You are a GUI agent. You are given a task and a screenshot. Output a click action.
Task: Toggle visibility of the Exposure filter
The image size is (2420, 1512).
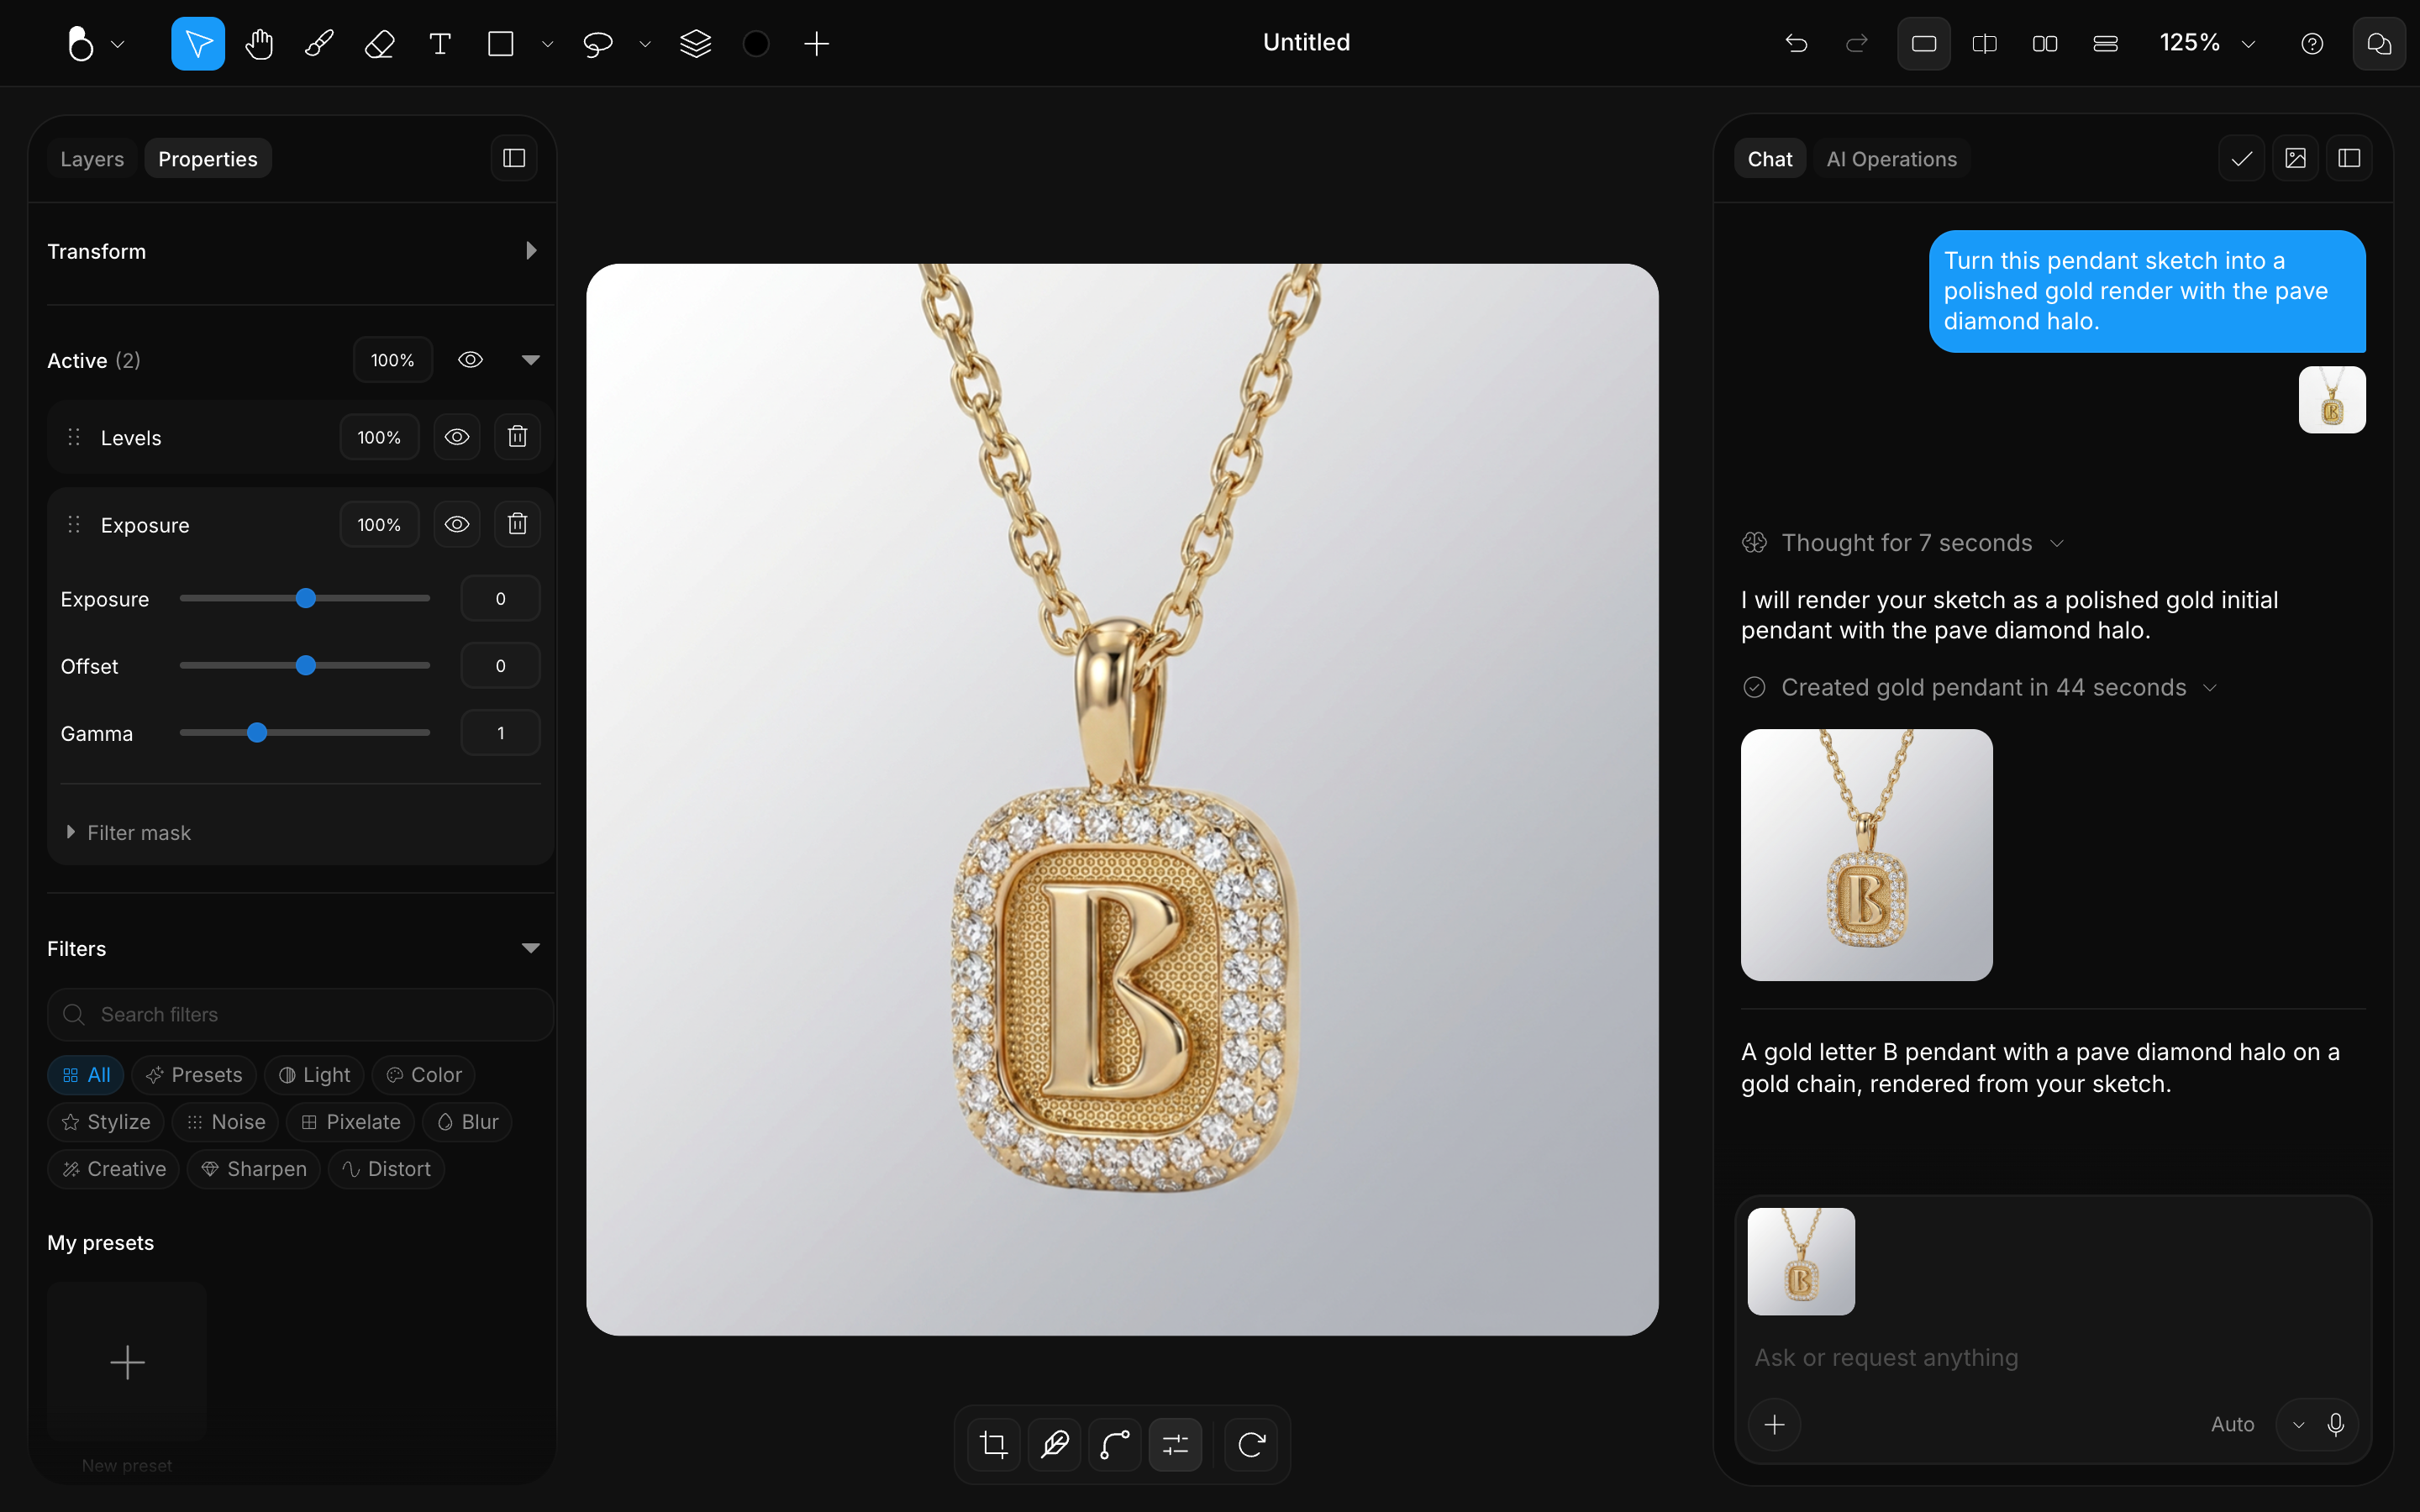point(457,524)
